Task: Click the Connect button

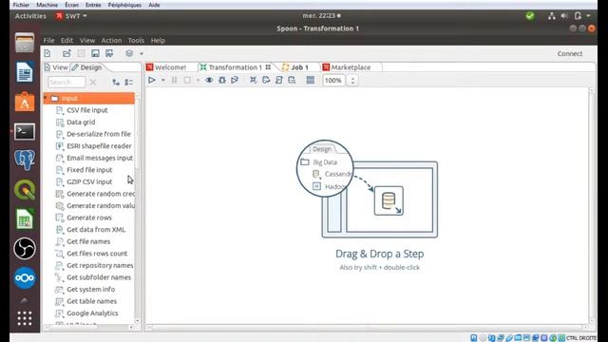Action: click(570, 54)
